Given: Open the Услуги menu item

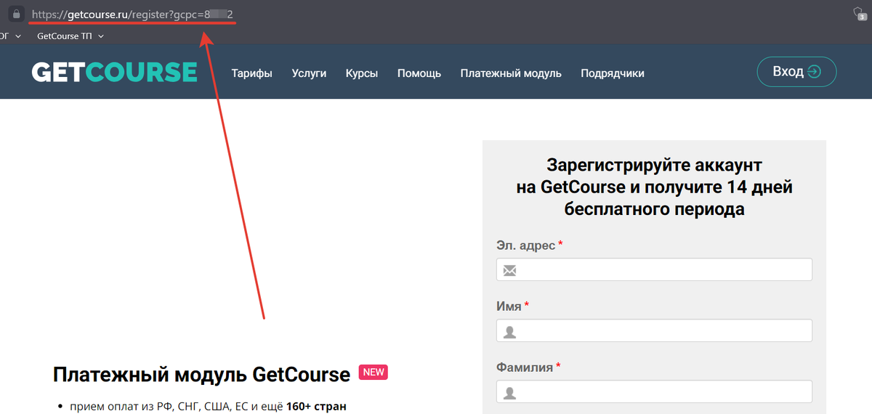Looking at the screenshot, I should [x=309, y=73].
